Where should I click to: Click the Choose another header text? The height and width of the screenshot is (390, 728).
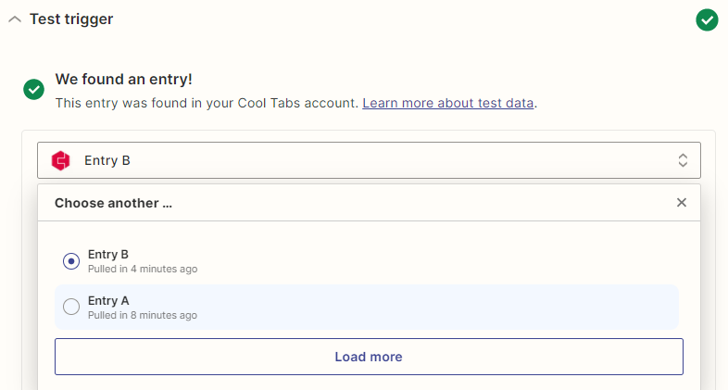(x=113, y=203)
